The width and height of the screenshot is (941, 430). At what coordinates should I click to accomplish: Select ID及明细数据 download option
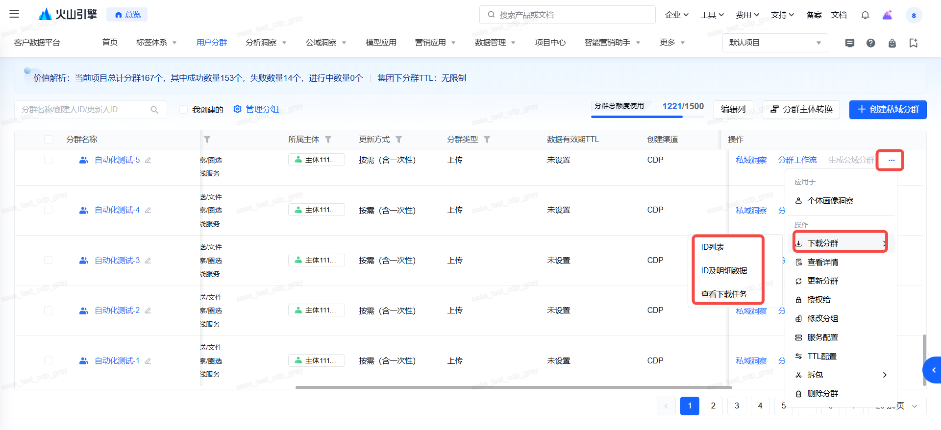724,270
